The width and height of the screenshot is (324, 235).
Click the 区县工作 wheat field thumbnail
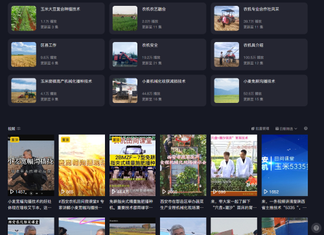click(x=24, y=54)
